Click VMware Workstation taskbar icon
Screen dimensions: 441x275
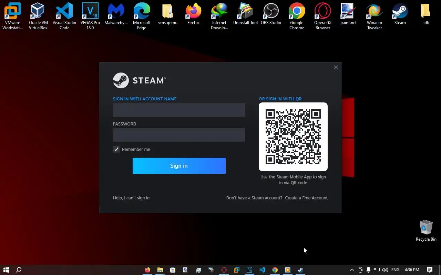point(237,270)
